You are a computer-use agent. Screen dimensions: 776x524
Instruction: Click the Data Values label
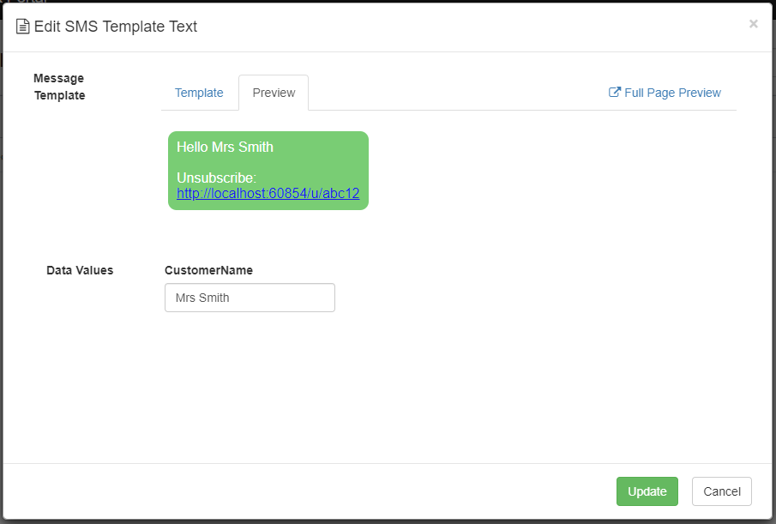click(80, 270)
